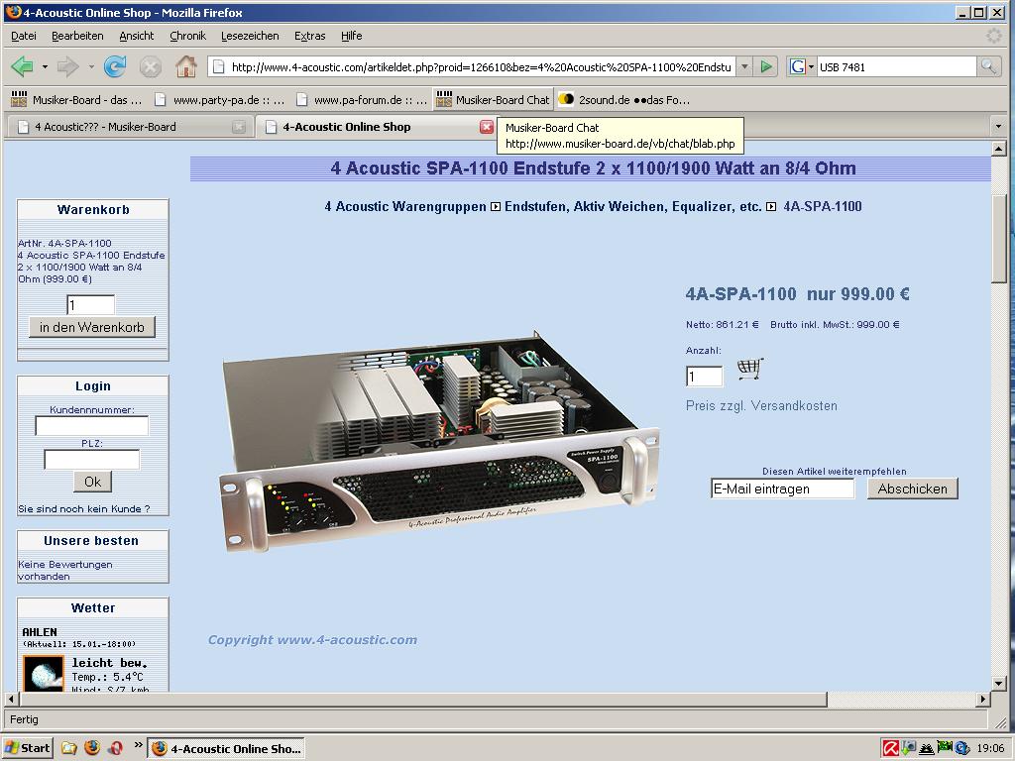Click the green Back arrow
The image size is (1015, 761).
(23, 66)
